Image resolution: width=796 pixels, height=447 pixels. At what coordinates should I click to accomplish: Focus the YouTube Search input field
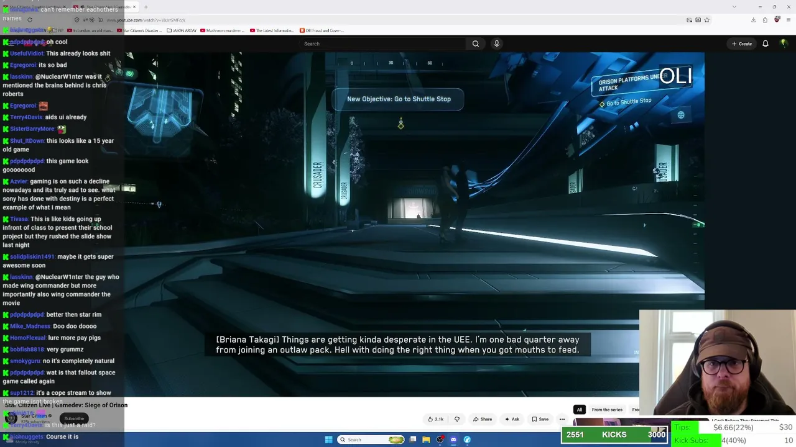(382, 43)
